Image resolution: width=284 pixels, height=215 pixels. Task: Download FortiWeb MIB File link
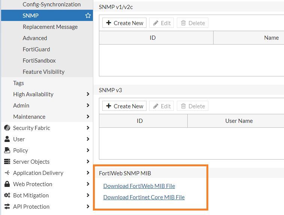(139, 186)
